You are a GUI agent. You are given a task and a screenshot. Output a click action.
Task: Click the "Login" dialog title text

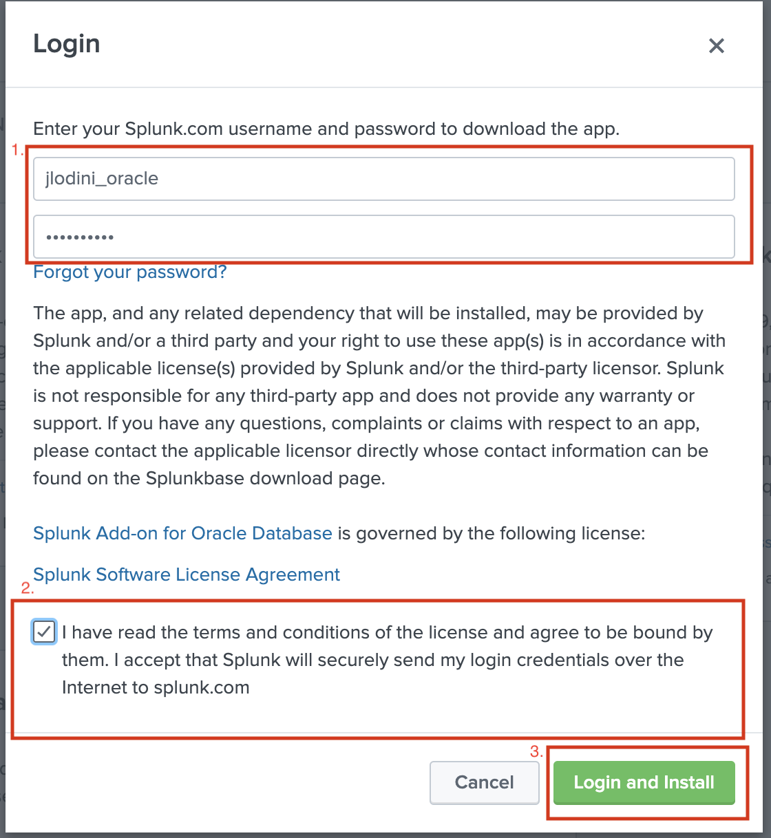tap(67, 44)
